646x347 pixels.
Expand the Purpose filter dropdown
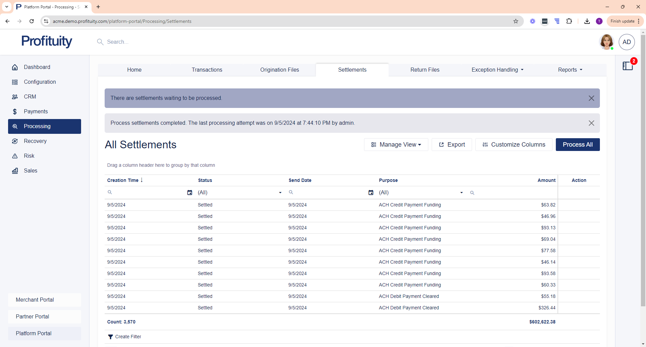(x=461, y=193)
